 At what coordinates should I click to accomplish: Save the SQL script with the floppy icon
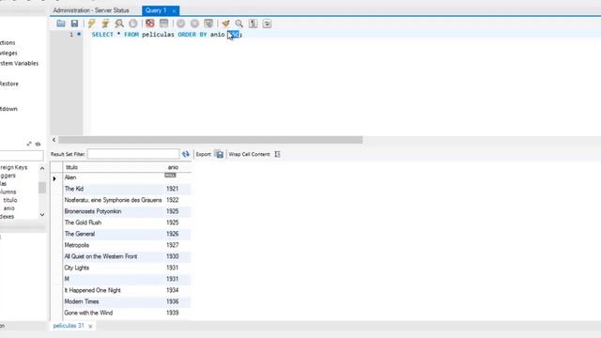click(x=74, y=23)
